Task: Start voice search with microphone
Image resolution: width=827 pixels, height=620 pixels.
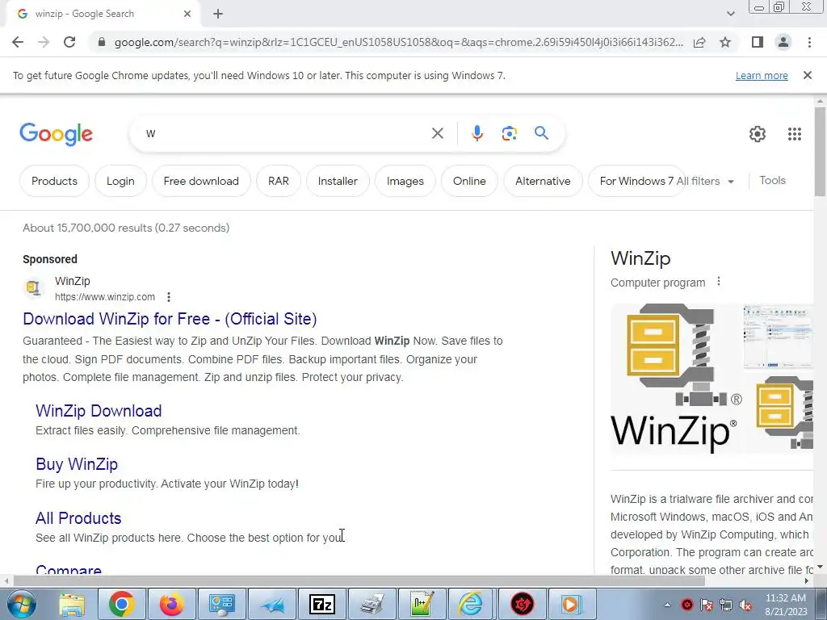Action: coord(477,133)
